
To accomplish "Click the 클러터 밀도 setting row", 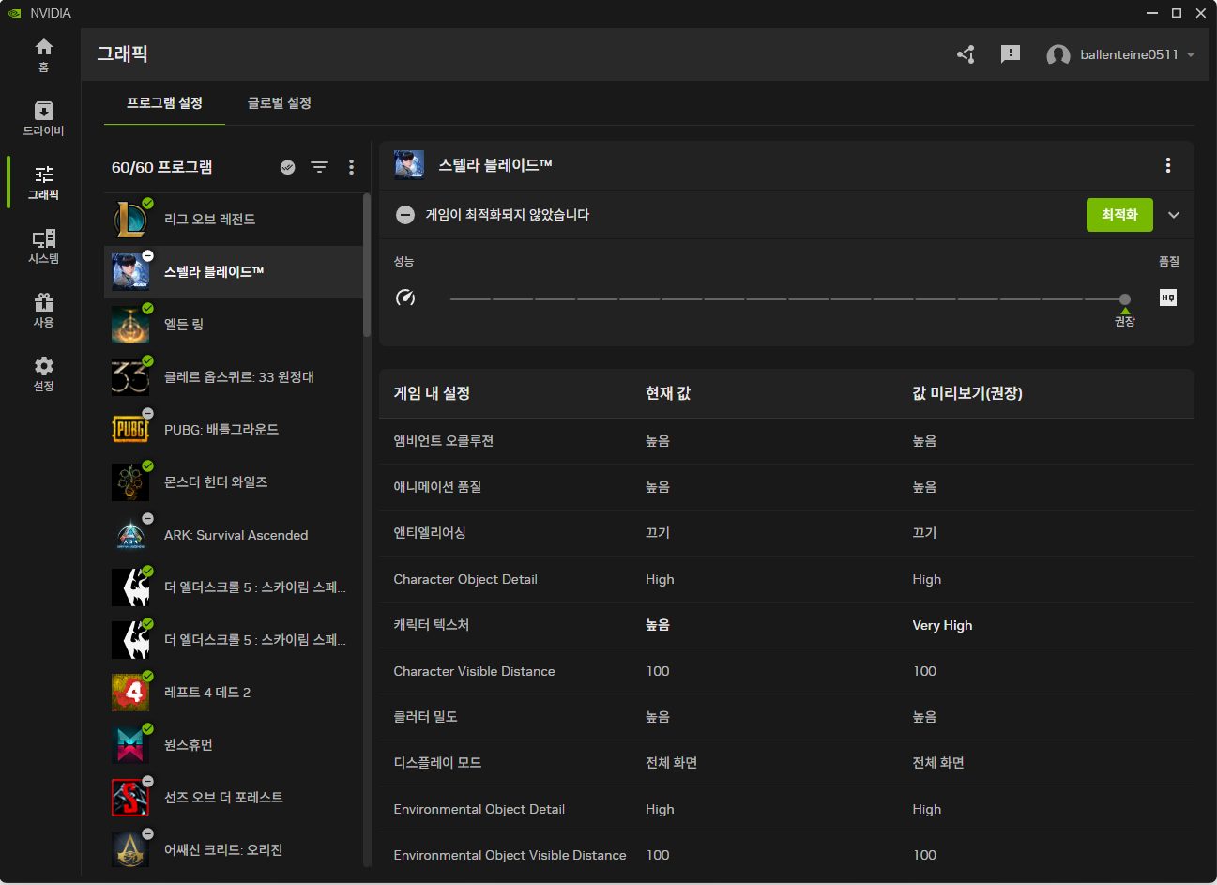I will pyautogui.click(x=786, y=717).
